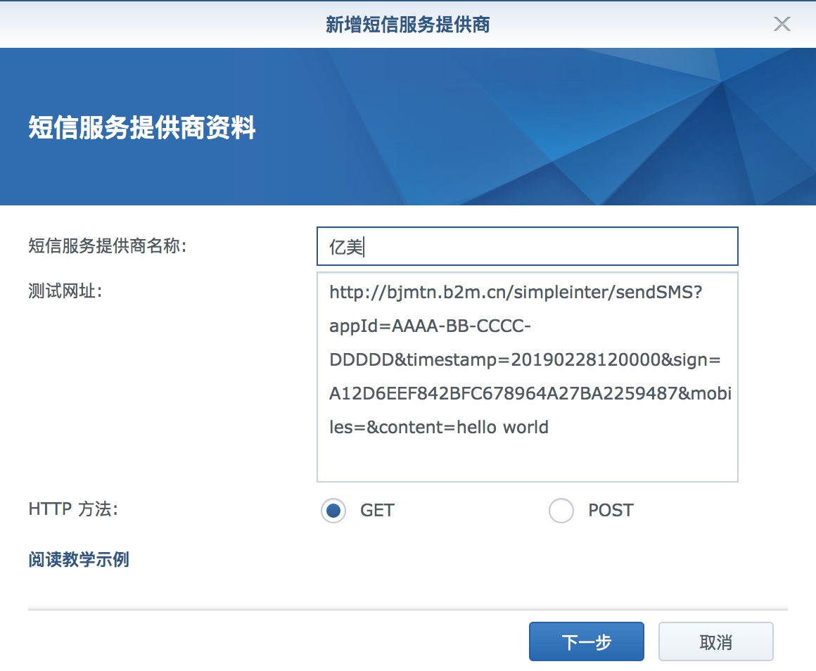Click the HTTP 方法 label

click(x=73, y=509)
